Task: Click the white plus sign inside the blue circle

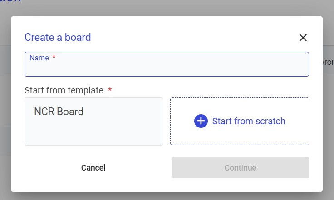Action: click(x=201, y=121)
